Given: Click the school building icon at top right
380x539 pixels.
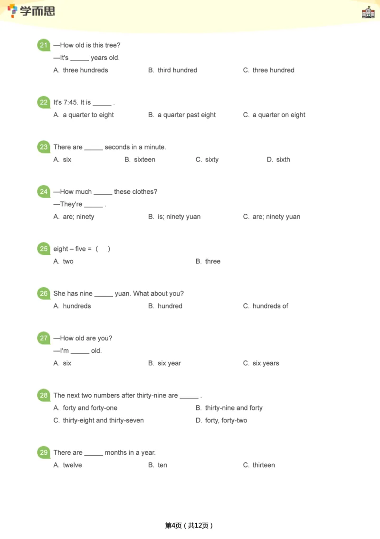Looking at the screenshot, I should point(368,12).
